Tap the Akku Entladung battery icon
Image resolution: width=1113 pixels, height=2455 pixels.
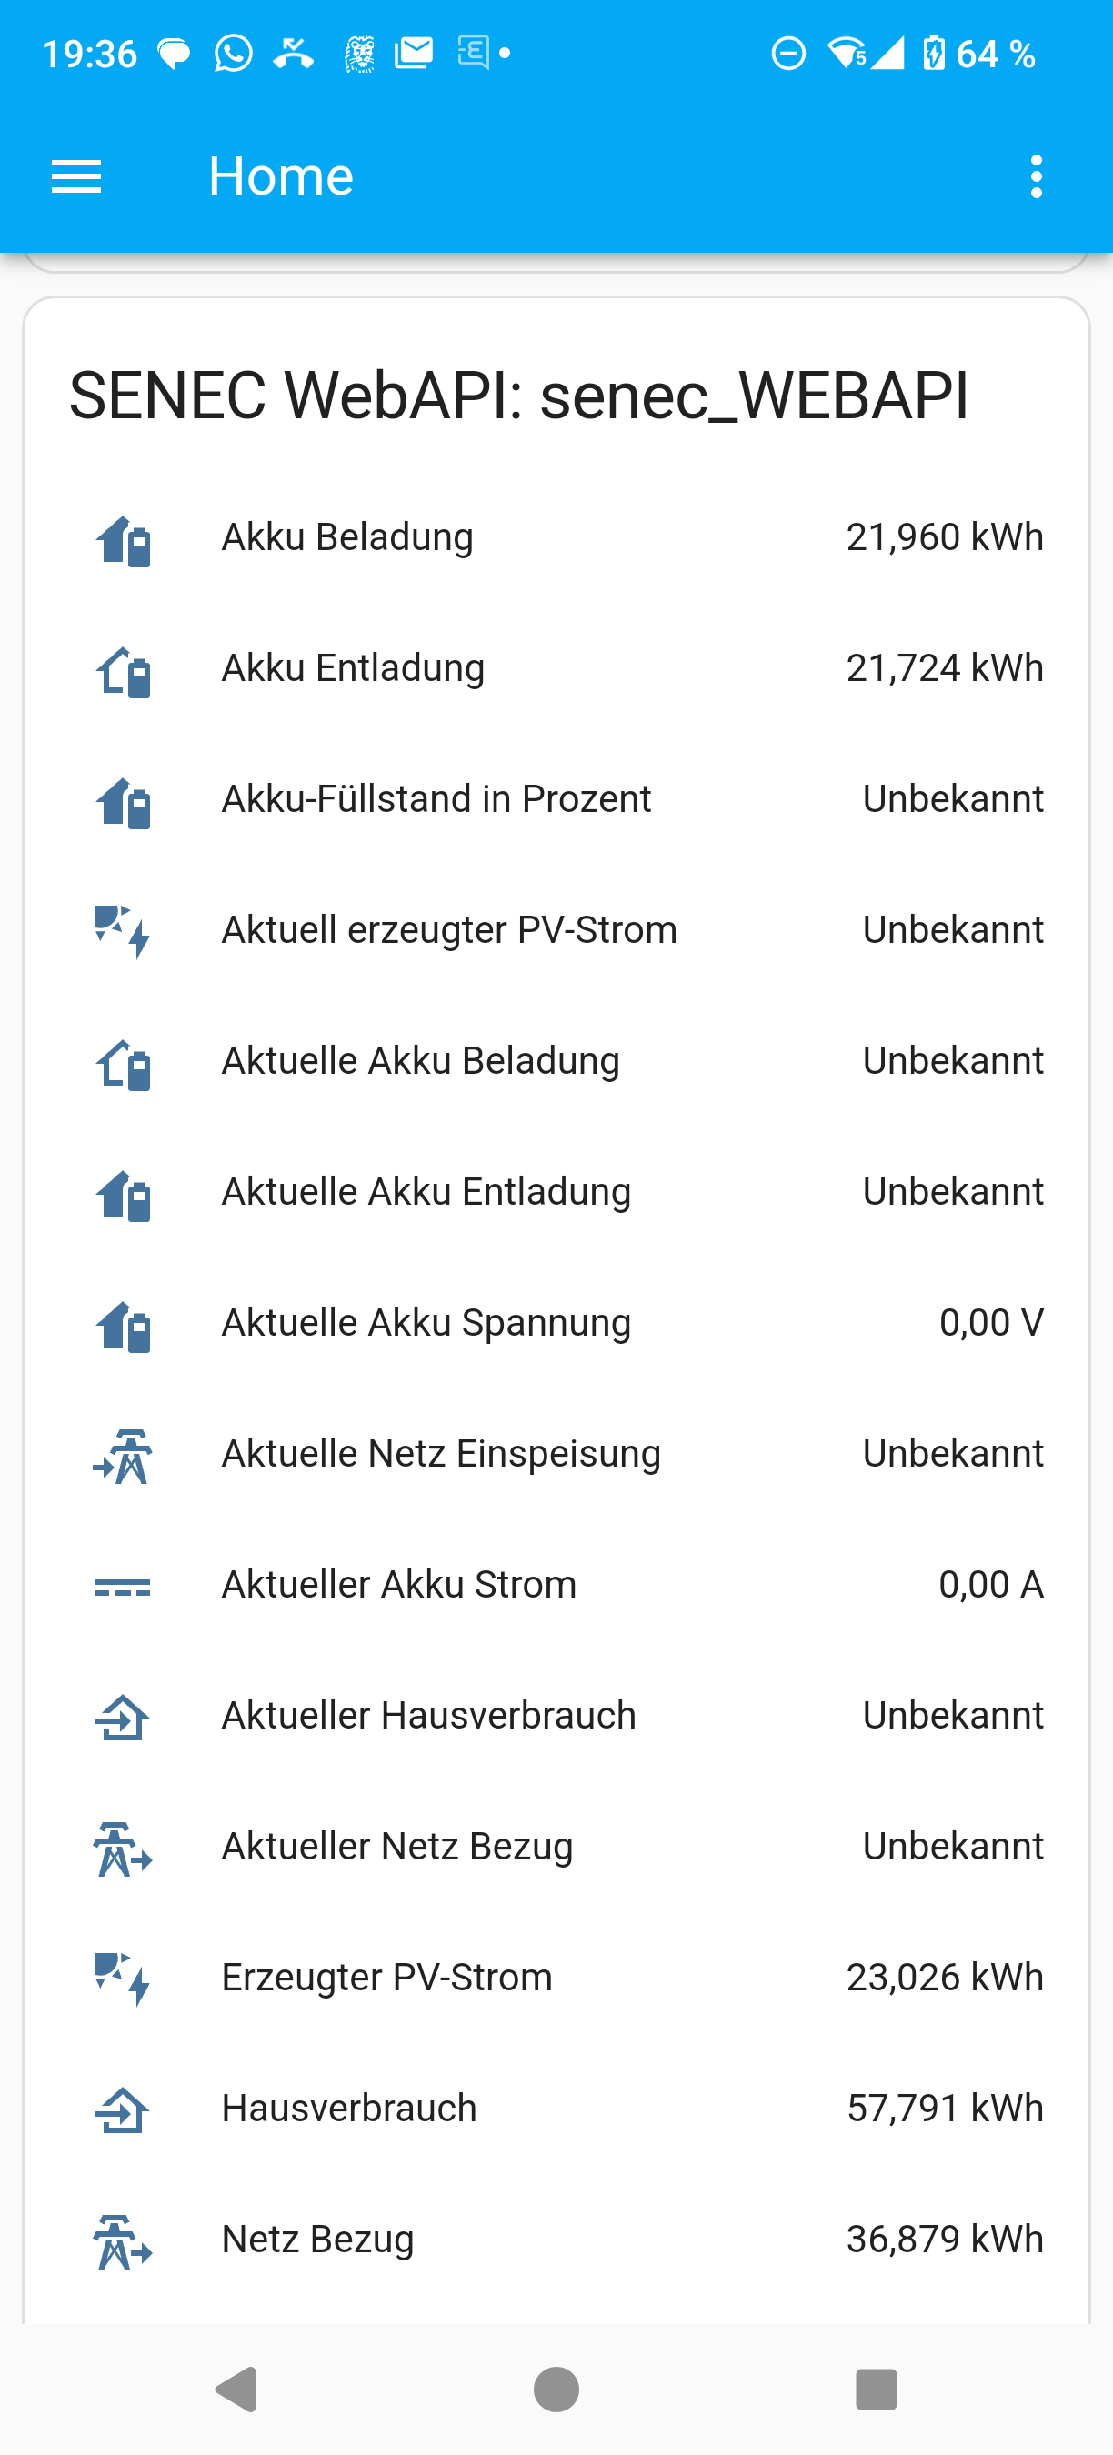(x=123, y=670)
